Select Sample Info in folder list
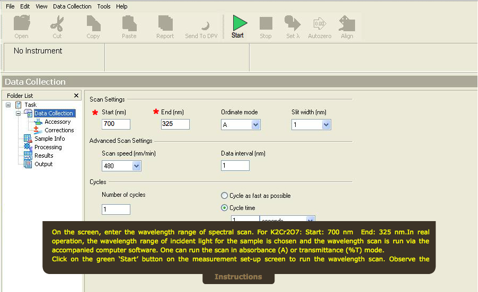Viewport: 478px width, 292px height. click(49, 139)
